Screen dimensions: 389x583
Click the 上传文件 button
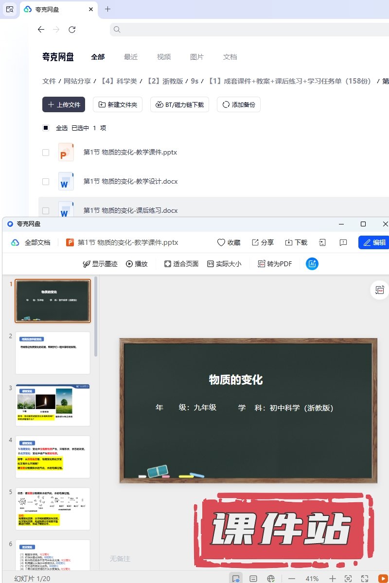[64, 104]
